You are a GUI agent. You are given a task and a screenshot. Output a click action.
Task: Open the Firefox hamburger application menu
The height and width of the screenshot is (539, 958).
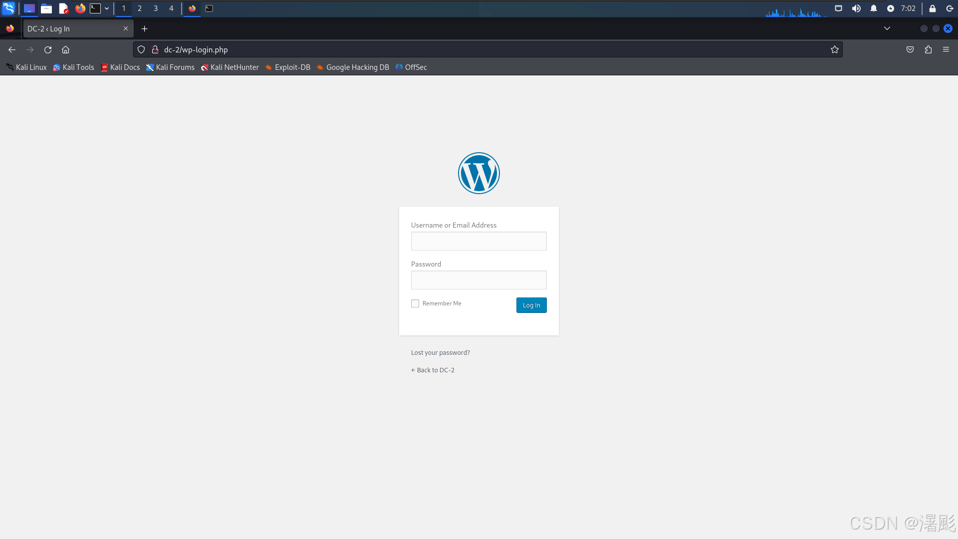[946, 49]
